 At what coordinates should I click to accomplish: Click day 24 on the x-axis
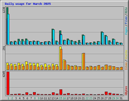tap(94, 98)
